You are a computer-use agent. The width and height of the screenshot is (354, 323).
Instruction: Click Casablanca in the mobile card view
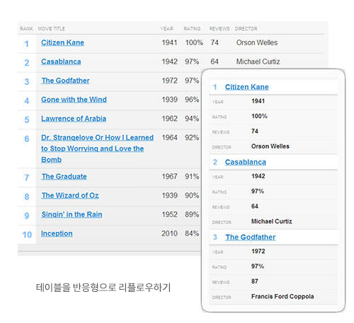pyautogui.click(x=246, y=163)
